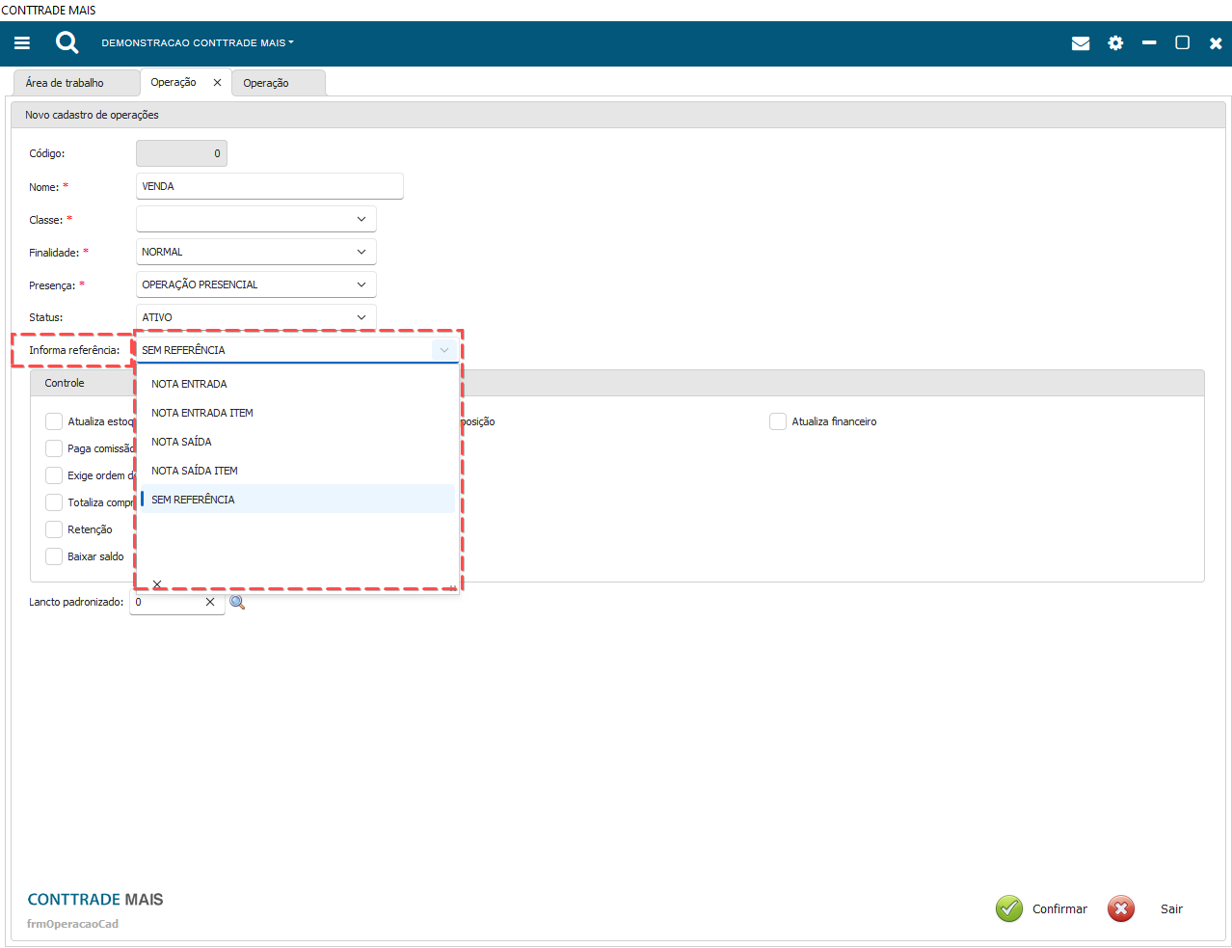
Task: Open the hamburger main menu
Action: click(22, 42)
